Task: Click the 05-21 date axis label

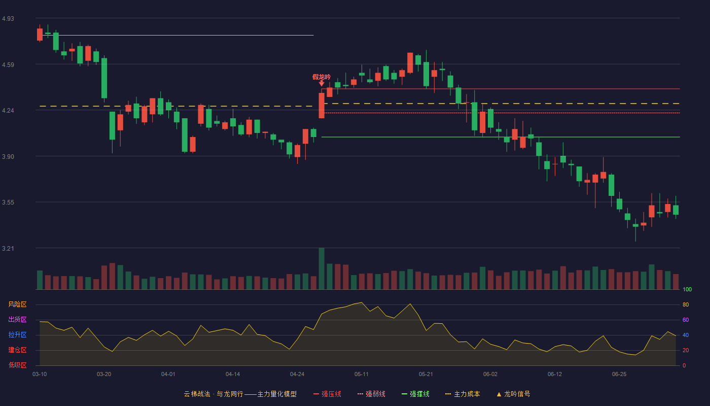Action: click(426, 374)
